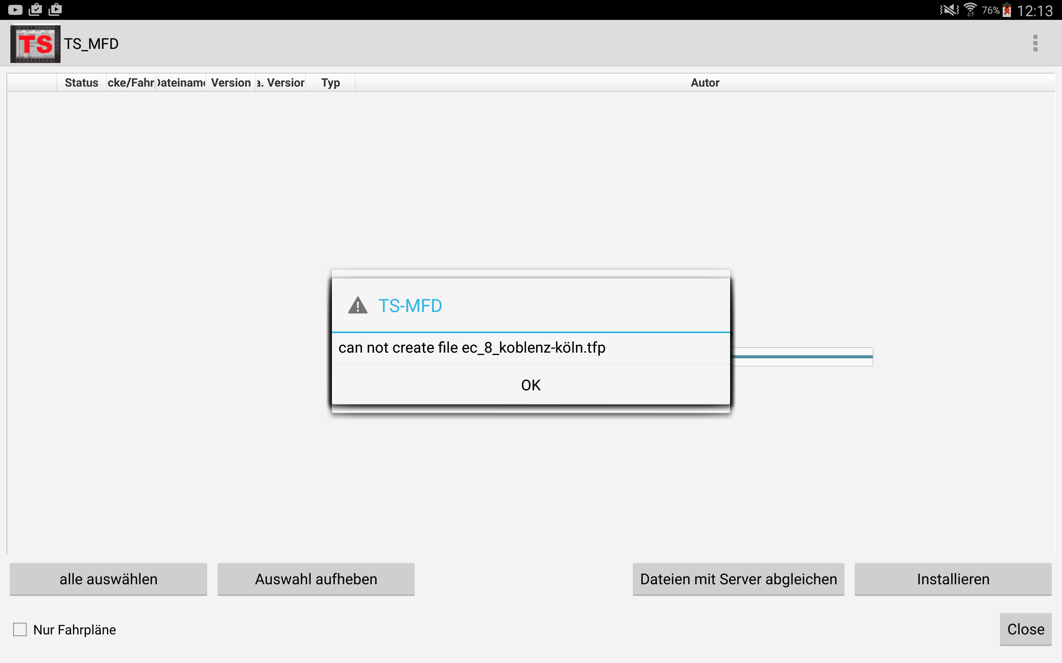Click the Autor column header
The width and height of the screenshot is (1062, 663).
click(x=705, y=82)
